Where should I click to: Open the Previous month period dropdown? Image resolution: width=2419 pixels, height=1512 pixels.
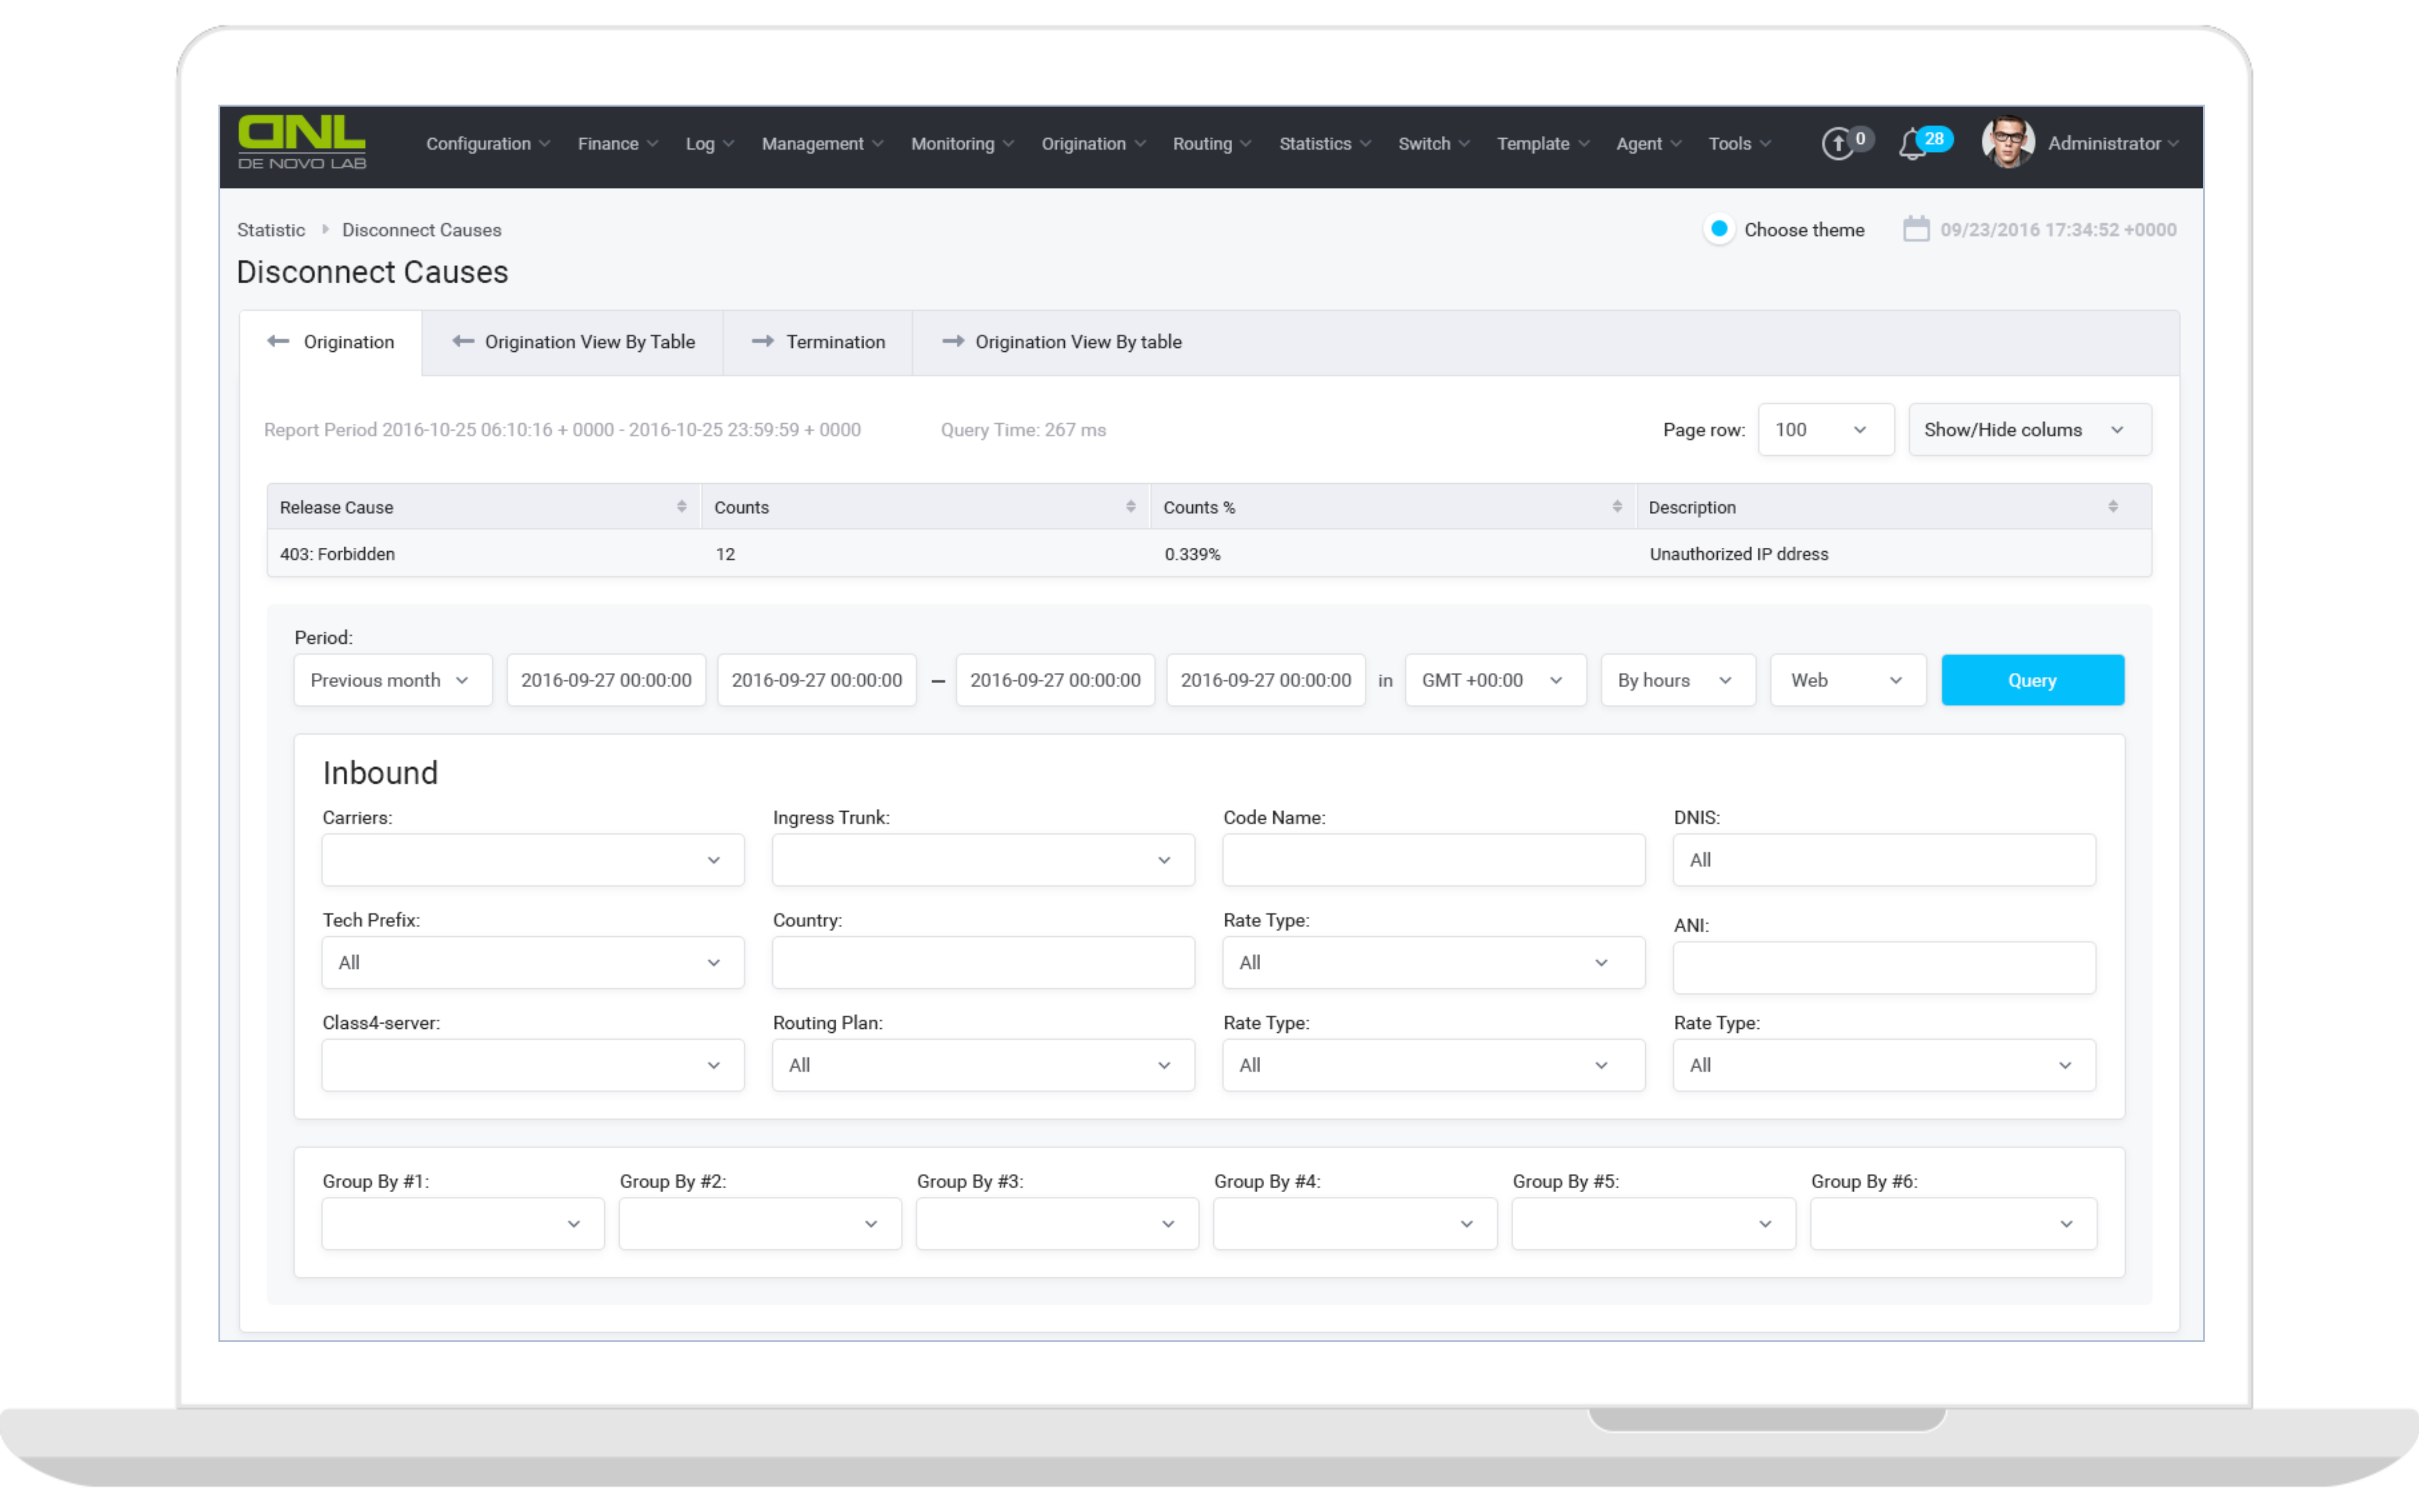tap(393, 680)
